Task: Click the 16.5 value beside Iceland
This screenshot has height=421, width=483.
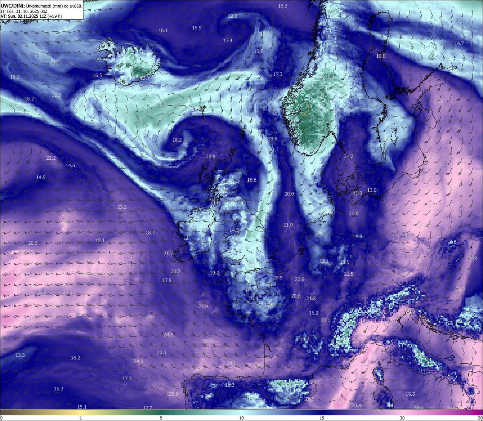Action: [97, 75]
